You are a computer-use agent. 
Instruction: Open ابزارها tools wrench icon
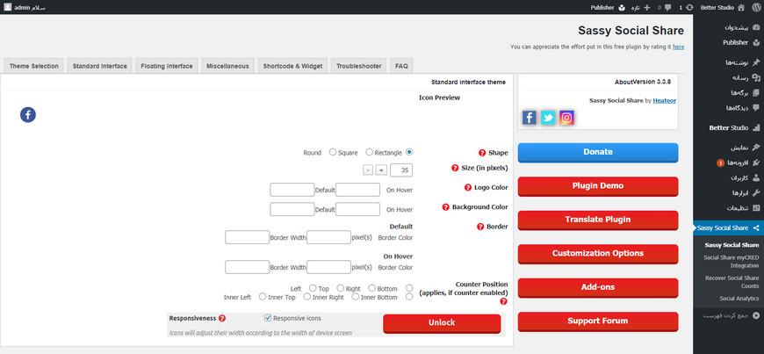756,192
